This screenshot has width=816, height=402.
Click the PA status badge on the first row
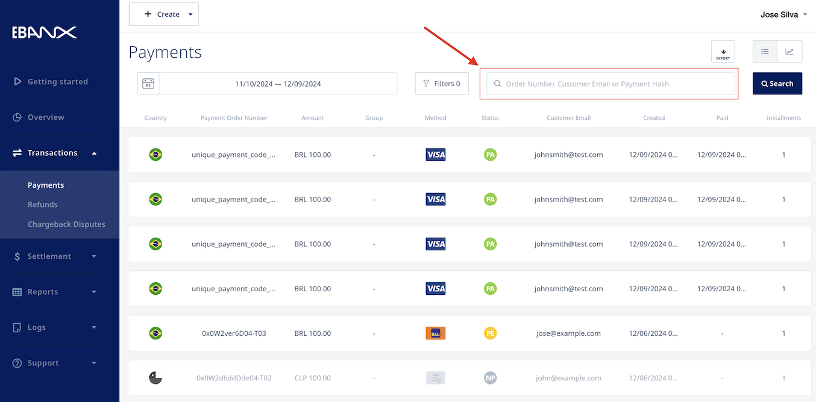tap(490, 154)
